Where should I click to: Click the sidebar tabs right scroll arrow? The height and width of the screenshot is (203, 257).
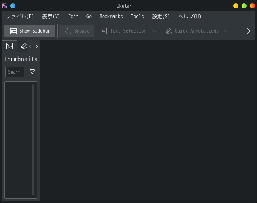(36, 46)
